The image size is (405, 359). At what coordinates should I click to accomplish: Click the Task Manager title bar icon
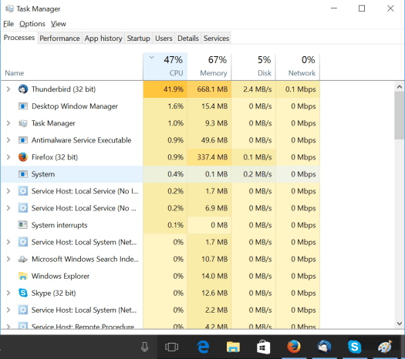pos(9,8)
